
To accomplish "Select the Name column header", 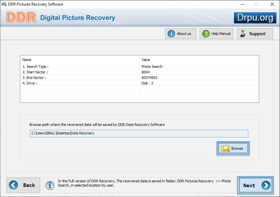I will pyautogui.click(x=80, y=60).
